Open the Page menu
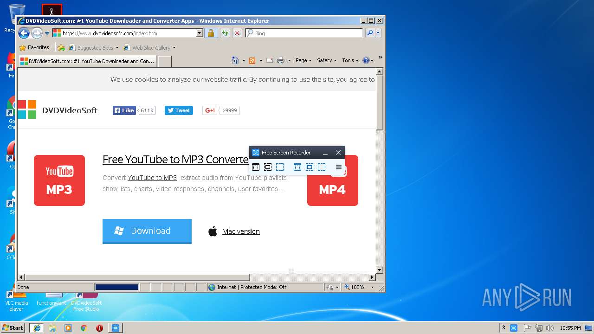The image size is (594, 334). [303, 60]
